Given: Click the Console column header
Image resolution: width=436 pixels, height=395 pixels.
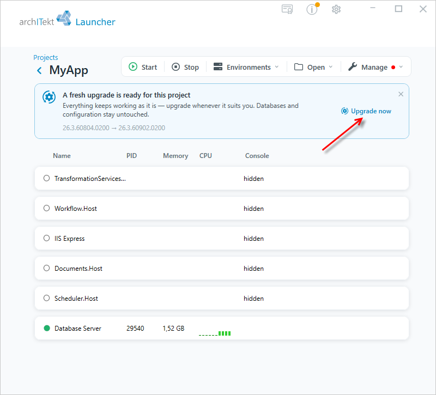Looking at the screenshot, I should click(257, 156).
